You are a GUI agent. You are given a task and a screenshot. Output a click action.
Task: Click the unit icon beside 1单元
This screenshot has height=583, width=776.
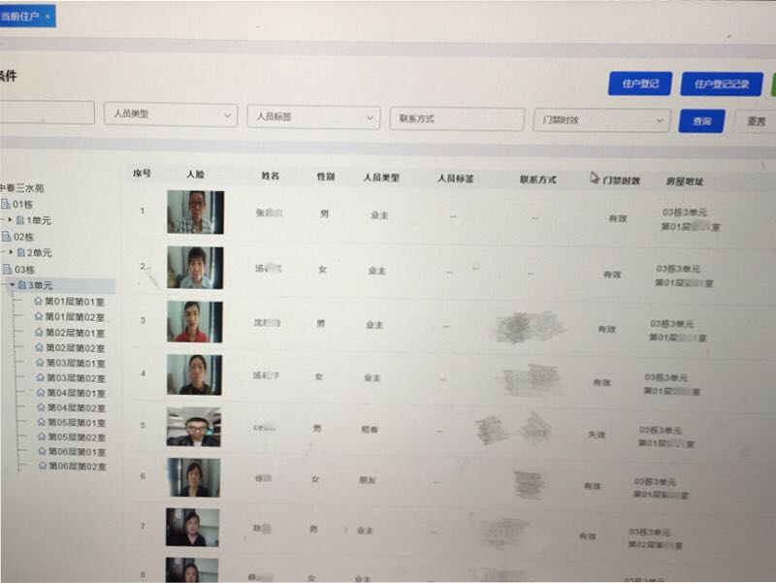(20, 221)
